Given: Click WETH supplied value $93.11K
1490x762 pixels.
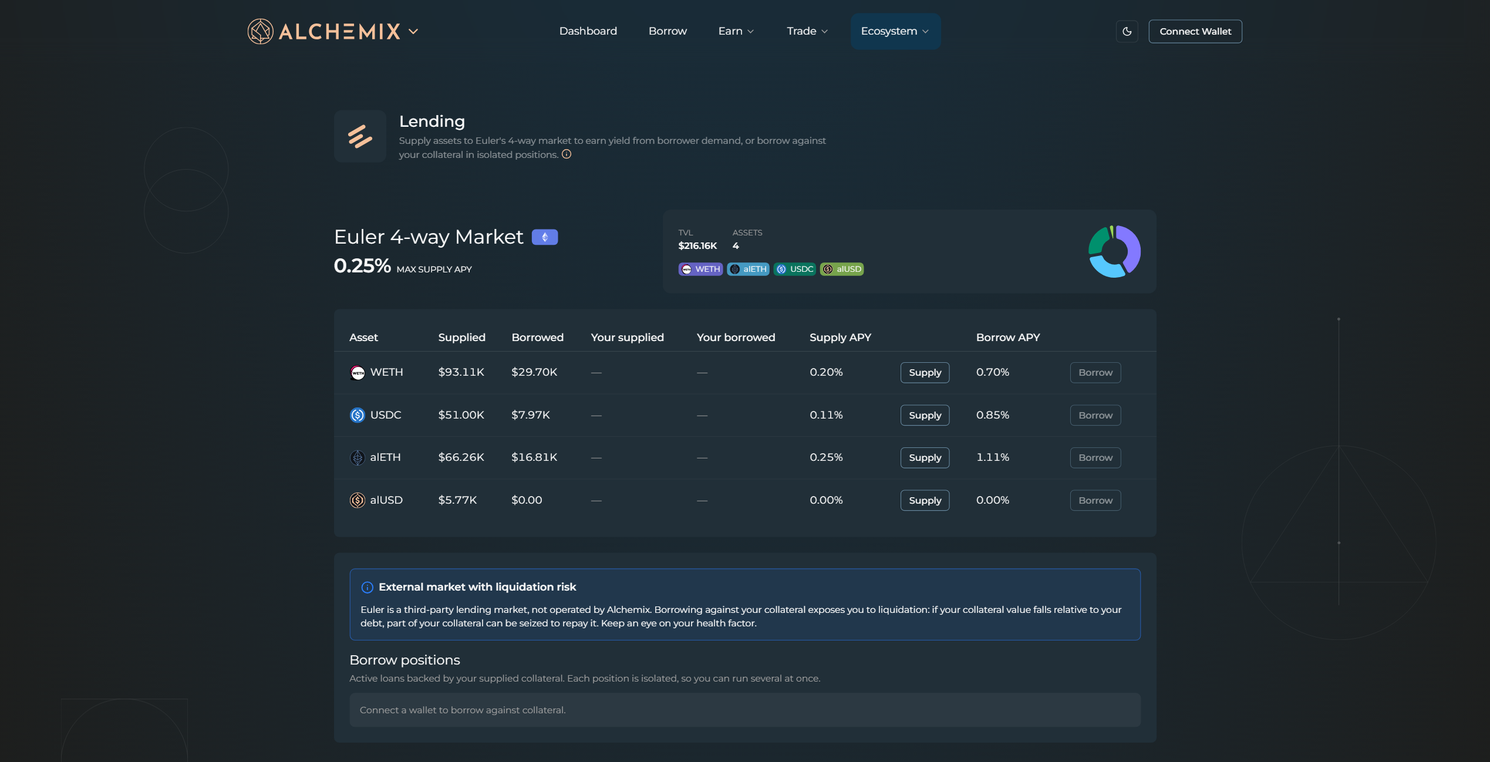Looking at the screenshot, I should click(461, 372).
